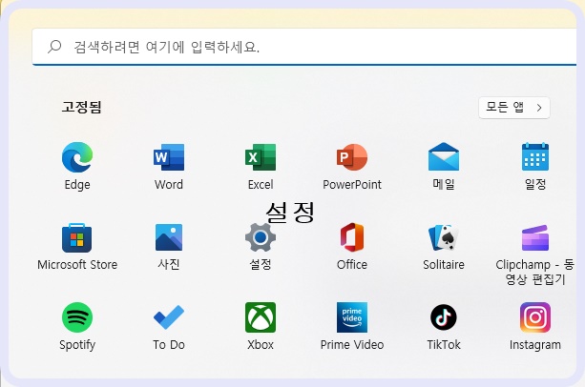The image size is (585, 387).
Task: Click the 고정됨 heading text
Action: 81,108
